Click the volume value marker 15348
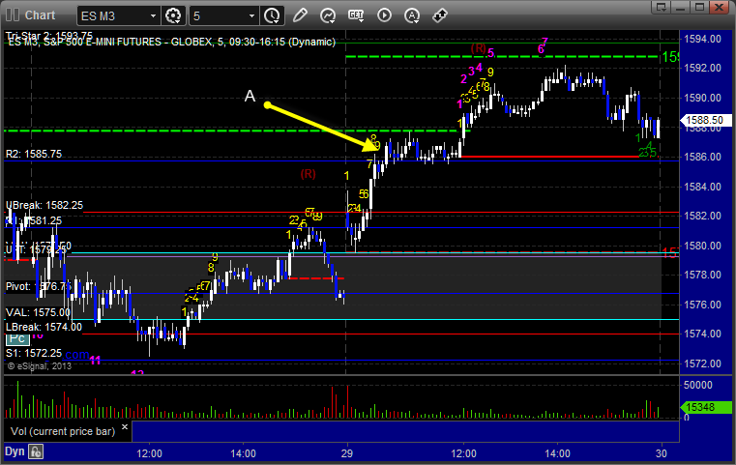 point(705,407)
